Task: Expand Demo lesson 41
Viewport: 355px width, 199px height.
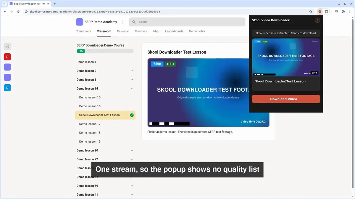Action: coord(132,195)
